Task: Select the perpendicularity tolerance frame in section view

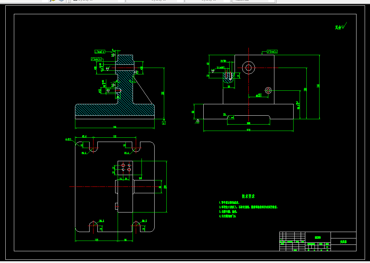Action: pos(100,52)
